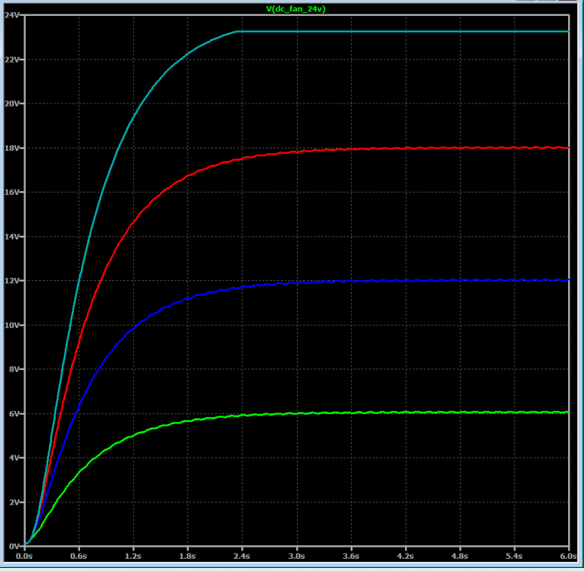Click the 0.0s label on the time axis

[24, 556]
